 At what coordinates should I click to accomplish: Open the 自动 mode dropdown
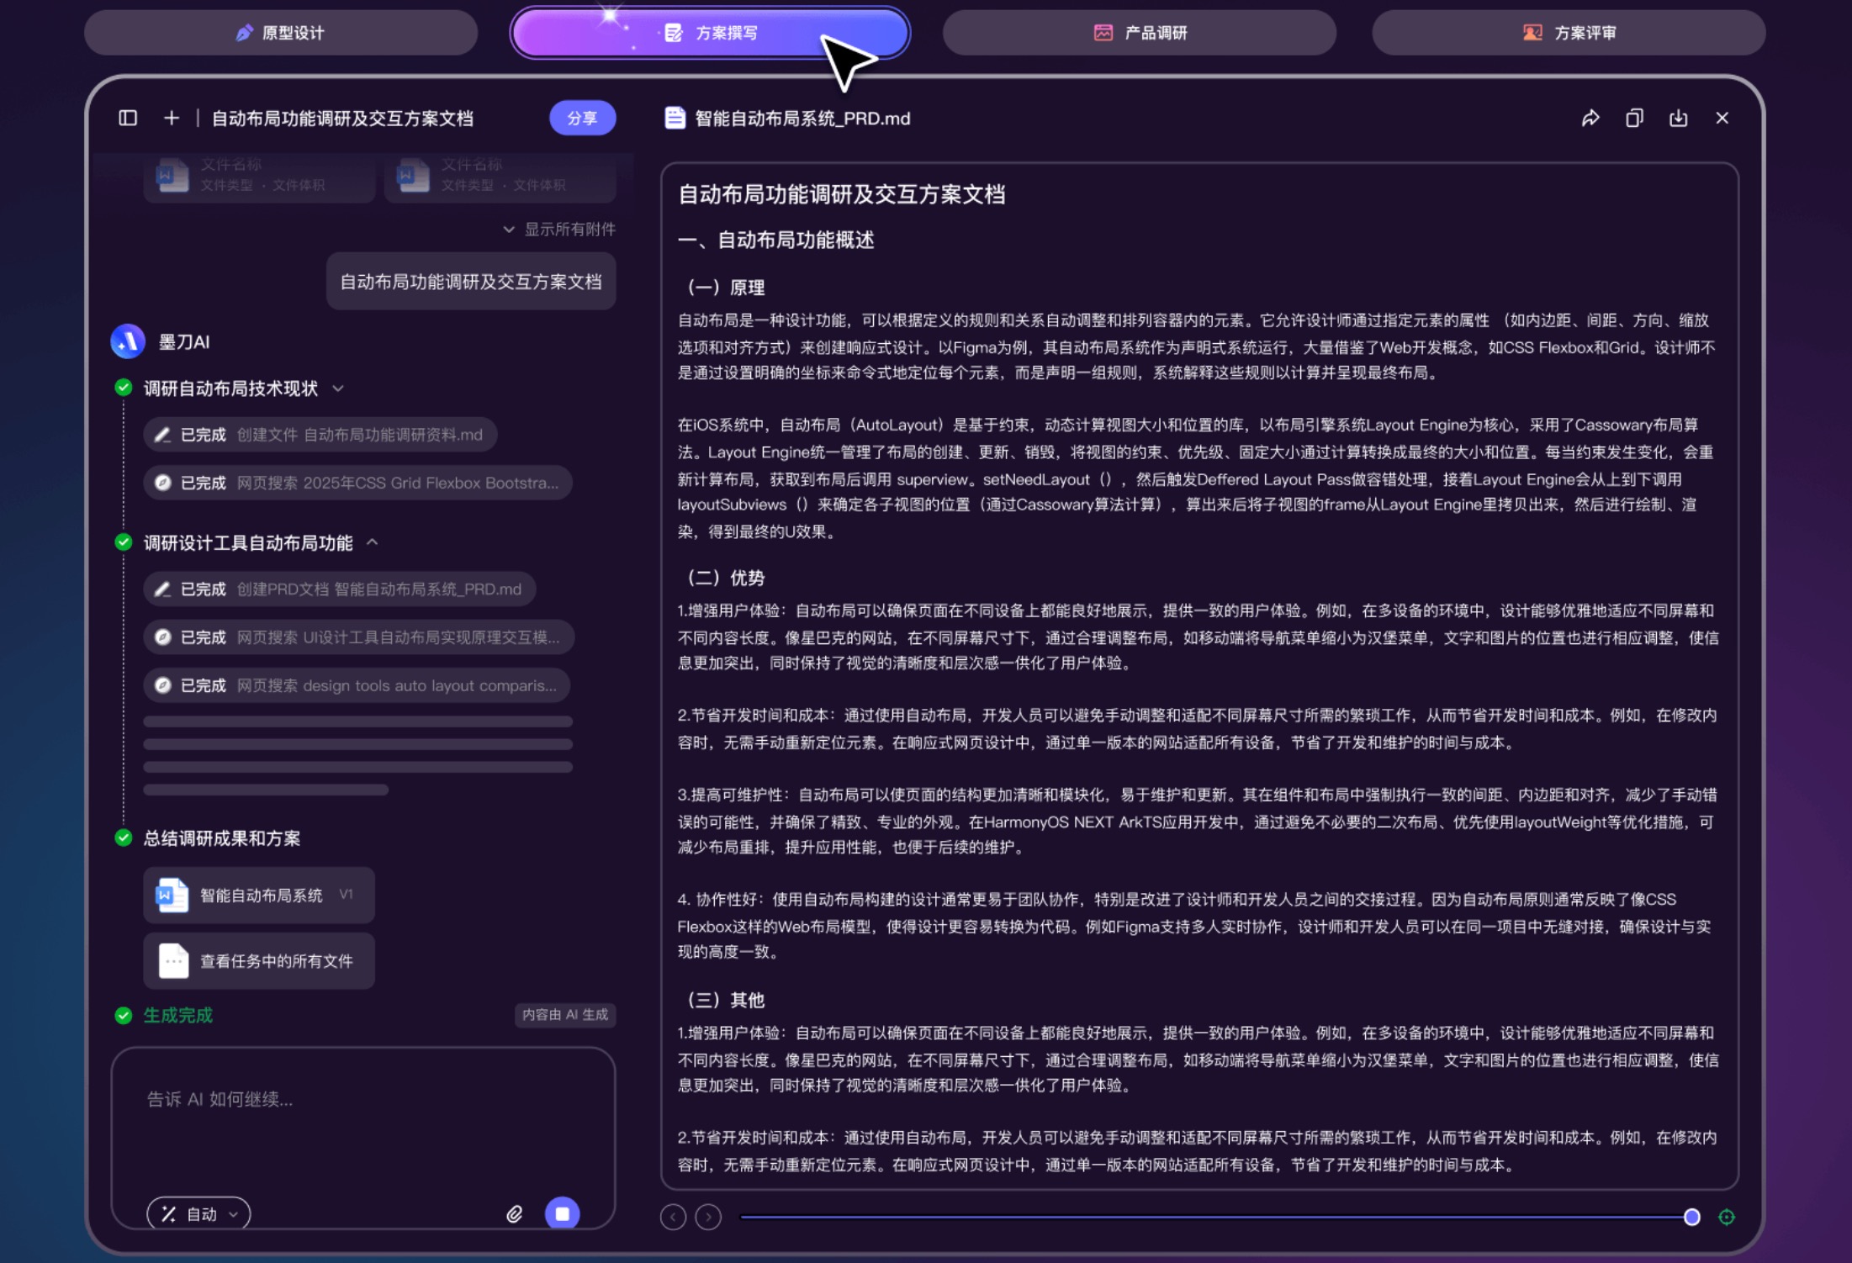(197, 1214)
